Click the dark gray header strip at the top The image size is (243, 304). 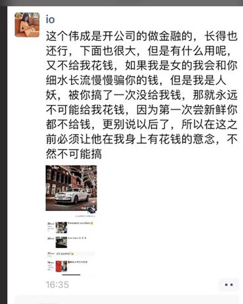[x=121, y=3]
